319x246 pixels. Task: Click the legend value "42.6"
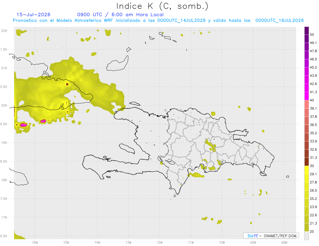point(313,84)
